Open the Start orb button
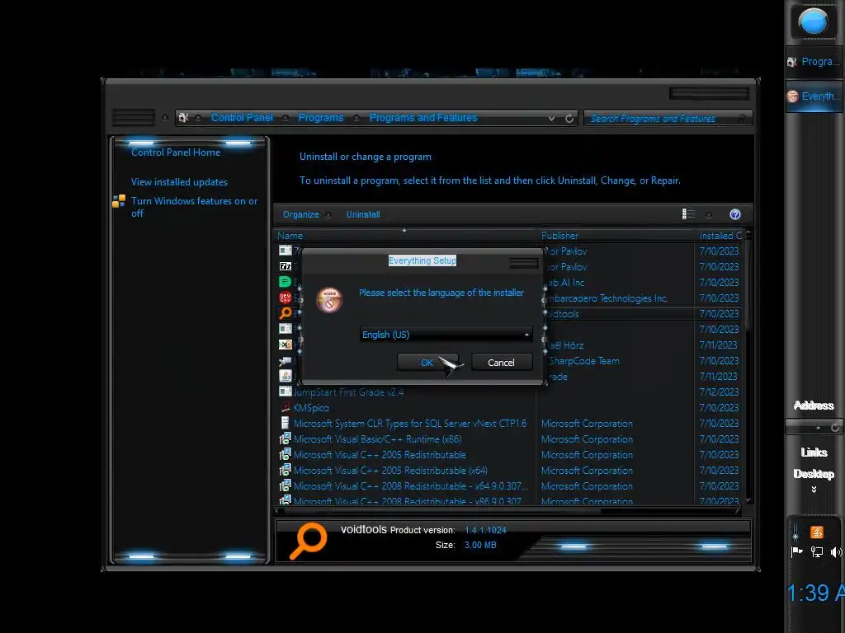Image resolution: width=845 pixels, height=633 pixels. 813,22
